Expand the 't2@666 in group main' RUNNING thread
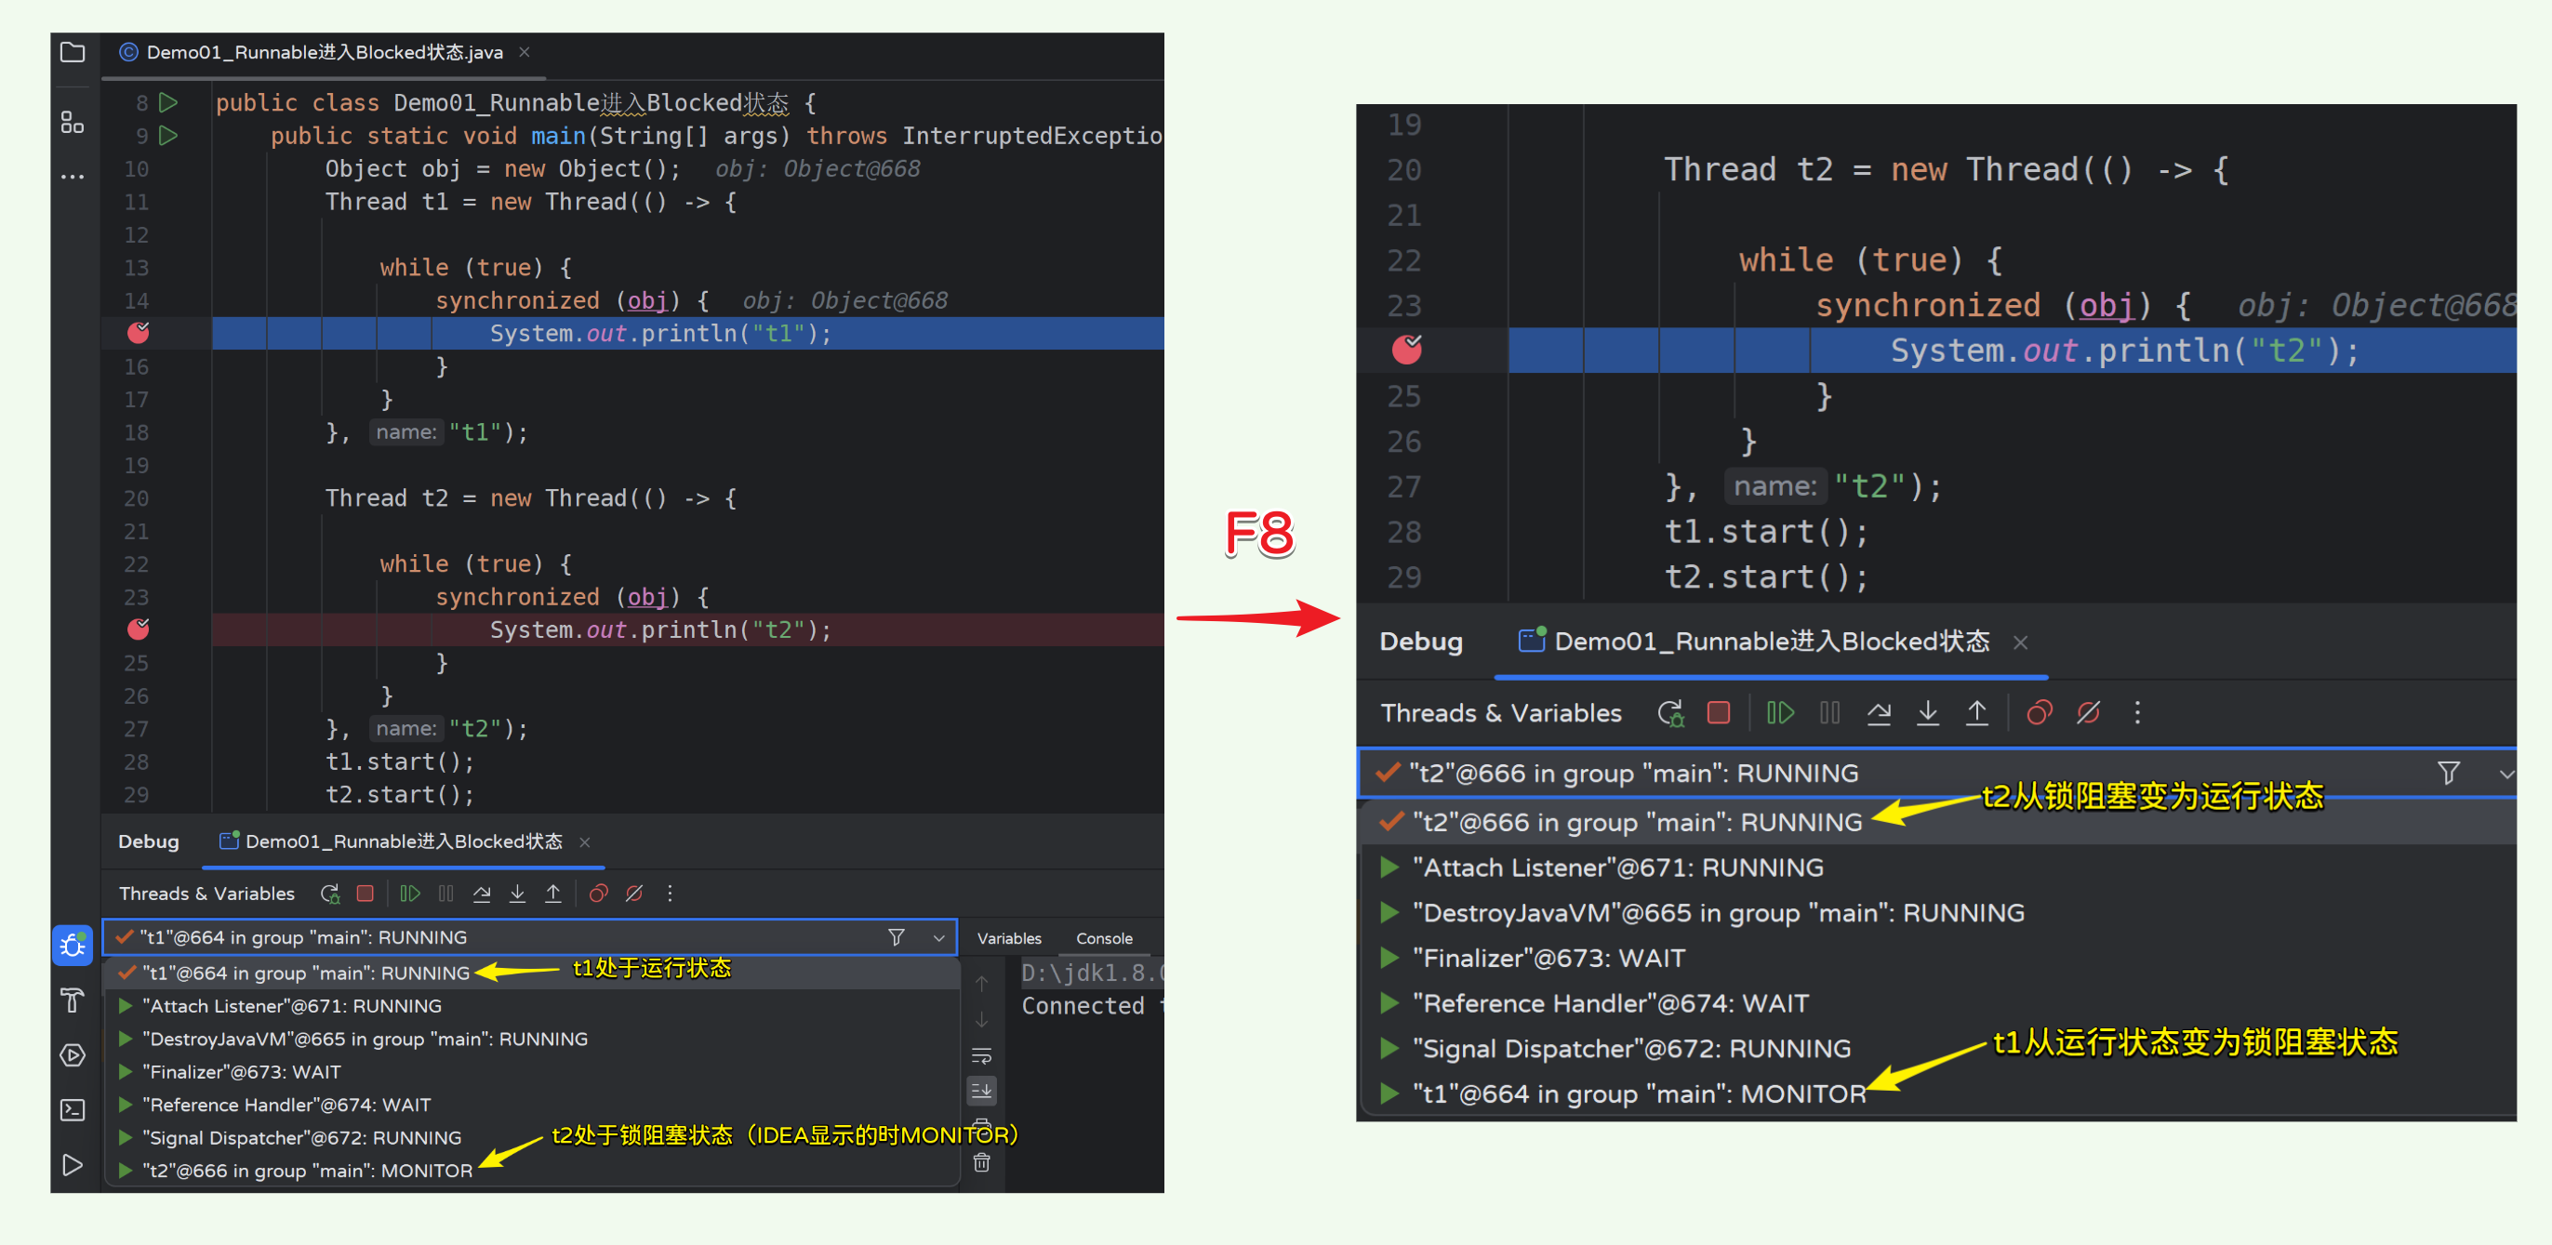Image resolution: width=2552 pixels, height=1245 pixels. [1397, 822]
